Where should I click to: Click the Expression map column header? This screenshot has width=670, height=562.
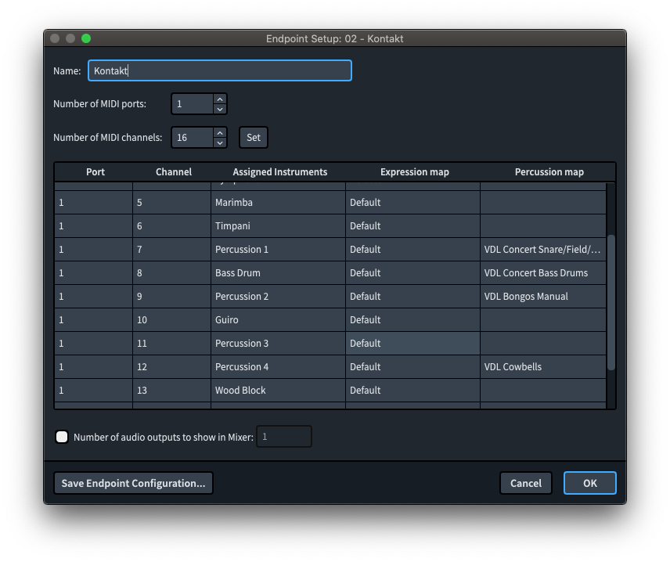click(415, 171)
